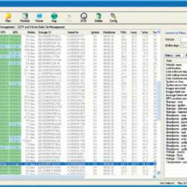187x187 pixels.
Task: Click the vertical scrollbar thumb of the table
Action: [158, 101]
